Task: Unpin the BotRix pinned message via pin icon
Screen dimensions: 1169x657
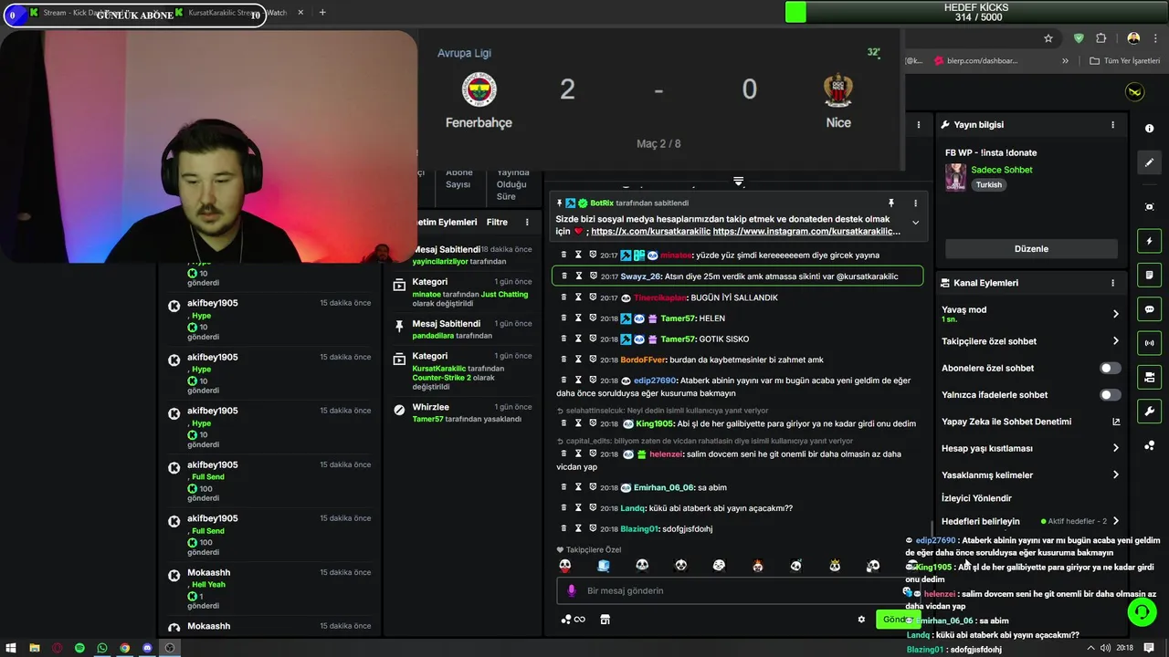Action: pyautogui.click(x=891, y=203)
